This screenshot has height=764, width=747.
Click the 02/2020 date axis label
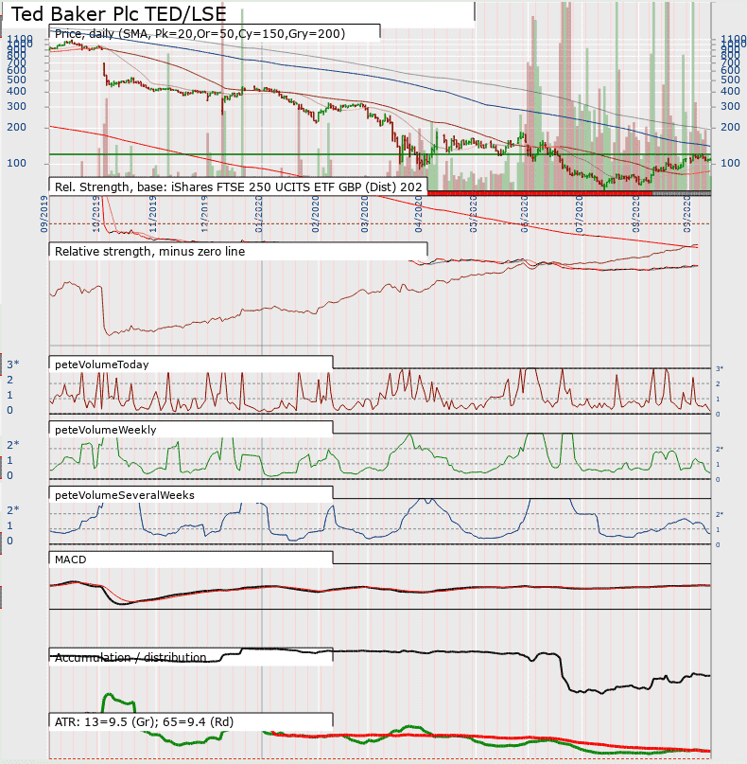coord(315,214)
